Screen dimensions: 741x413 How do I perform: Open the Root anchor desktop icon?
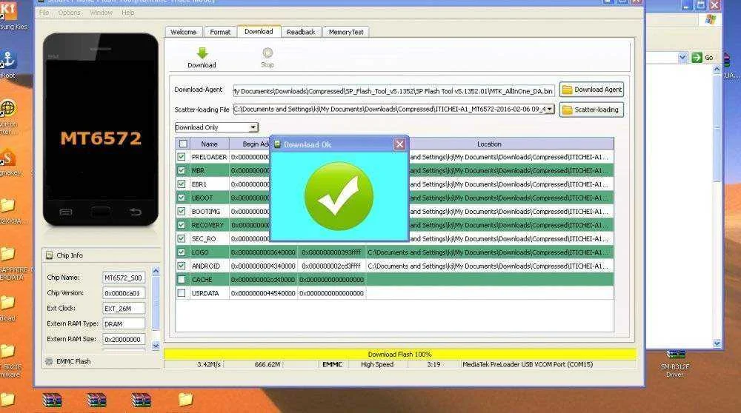coord(8,64)
